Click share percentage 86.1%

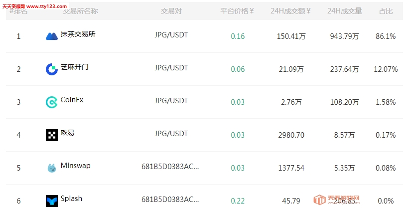coord(386,36)
